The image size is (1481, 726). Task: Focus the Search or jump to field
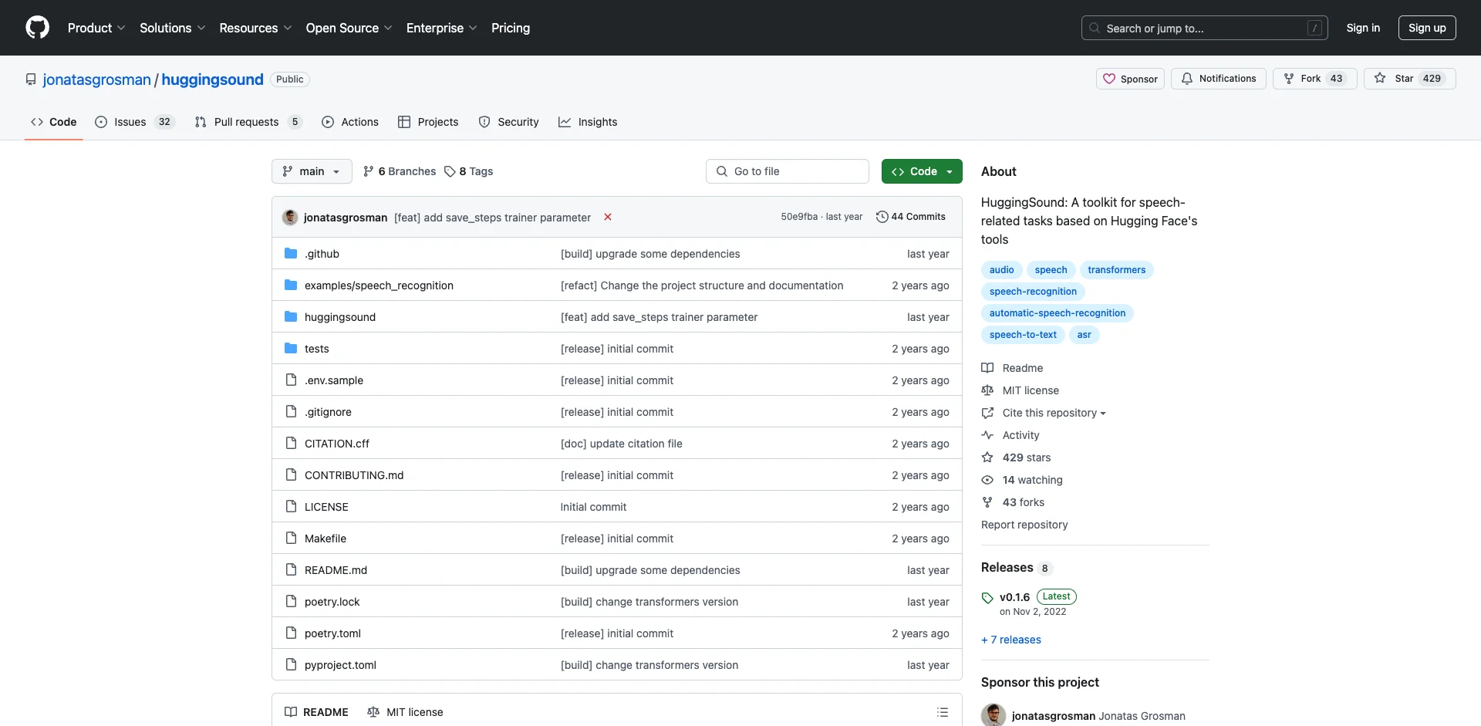pyautogui.click(x=1204, y=28)
